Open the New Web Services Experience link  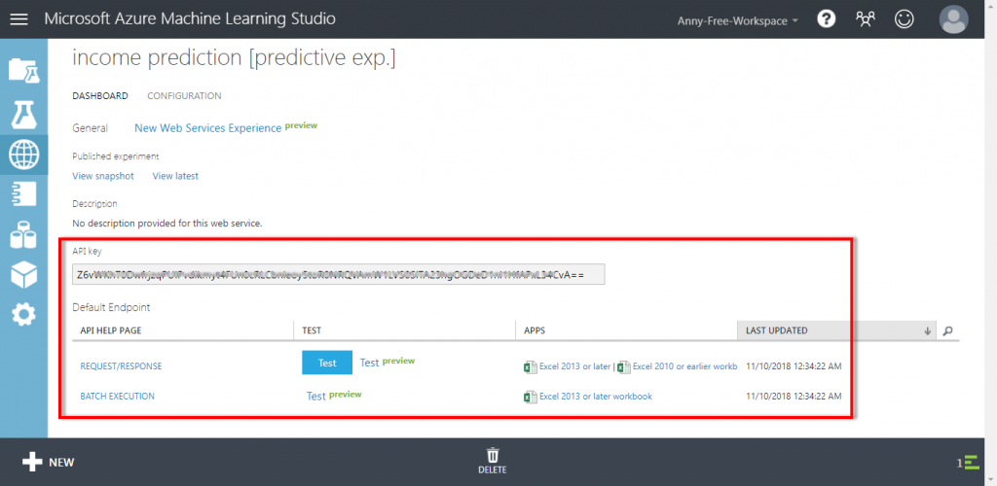pos(208,128)
